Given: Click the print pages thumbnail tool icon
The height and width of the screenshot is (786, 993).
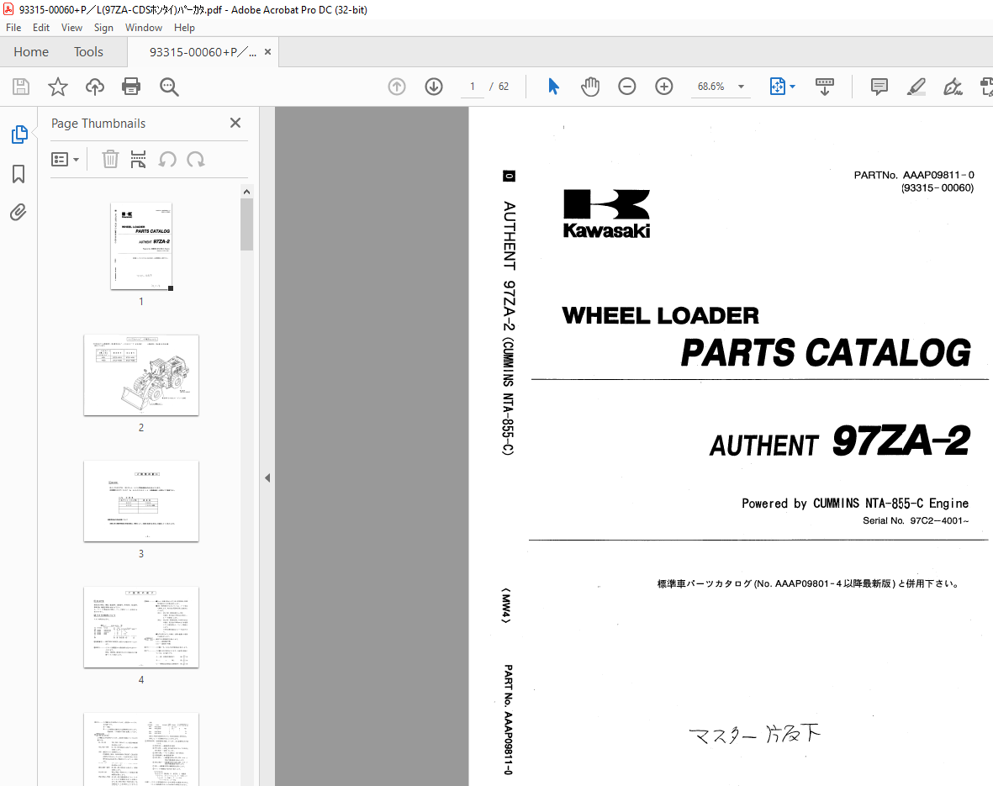Looking at the screenshot, I should (138, 160).
